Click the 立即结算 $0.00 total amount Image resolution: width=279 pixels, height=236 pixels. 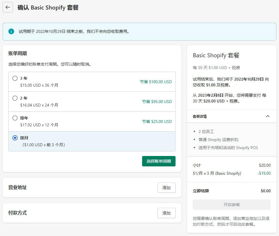point(266,191)
